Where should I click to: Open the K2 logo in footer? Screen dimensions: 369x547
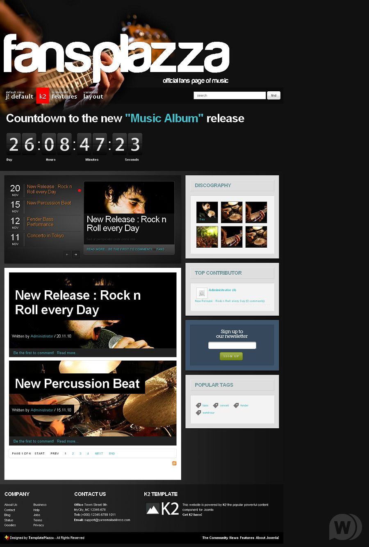tap(162, 509)
